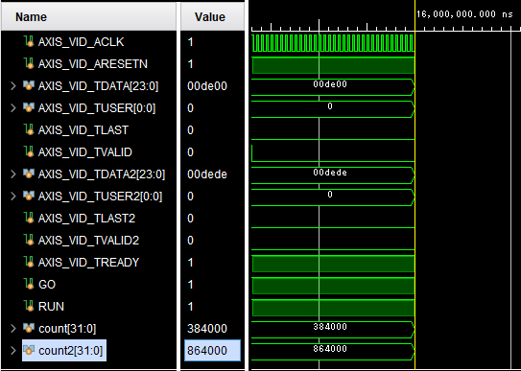Click the AXIS_VID_TLAST signal icon
Image resolution: width=521 pixels, height=371 pixels.
[29, 129]
